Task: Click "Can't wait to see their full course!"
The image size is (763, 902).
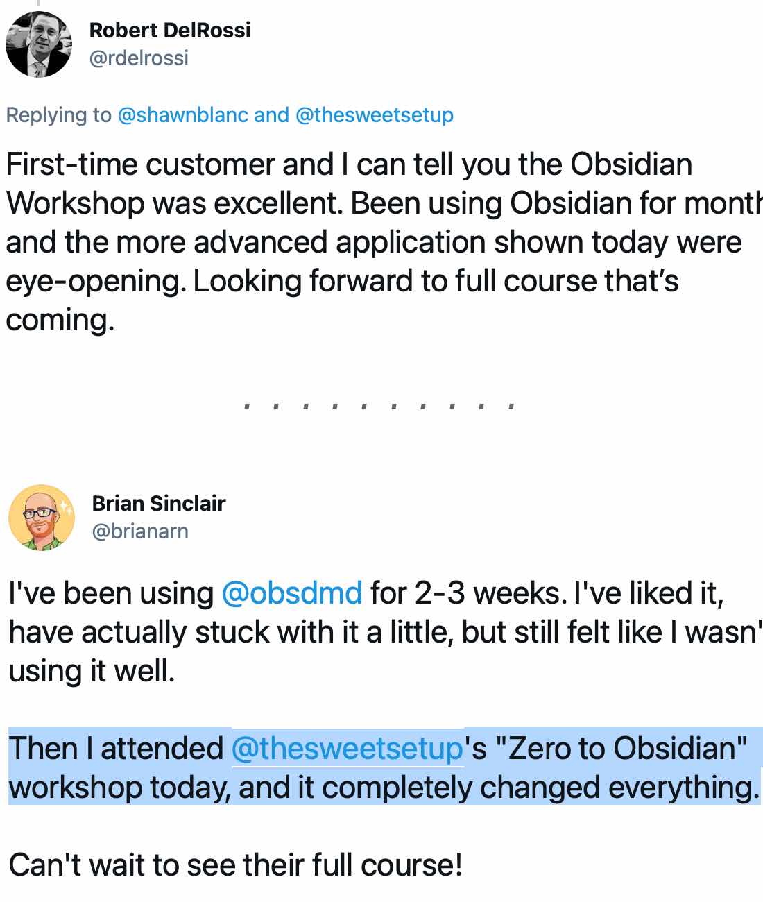Action: [236, 866]
